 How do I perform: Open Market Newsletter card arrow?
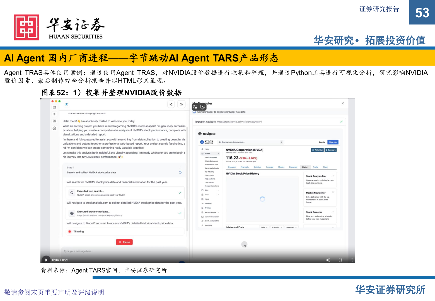333,193
